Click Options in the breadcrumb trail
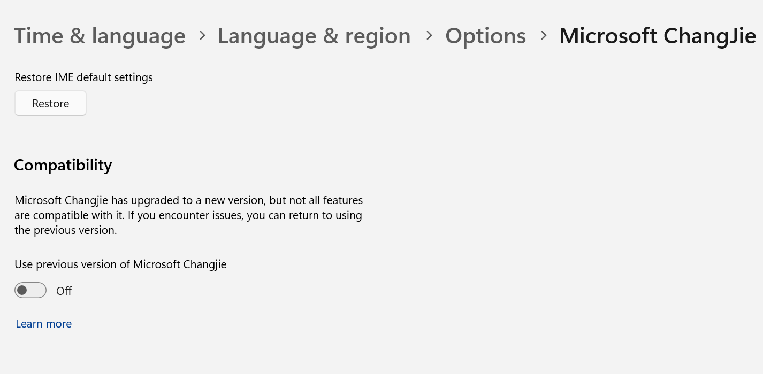The height and width of the screenshot is (374, 763). click(485, 35)
